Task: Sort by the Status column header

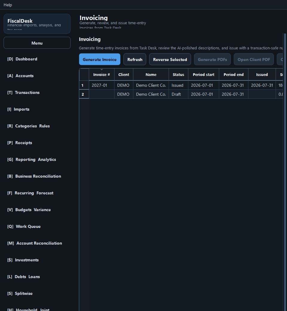Action: (178, 74)
